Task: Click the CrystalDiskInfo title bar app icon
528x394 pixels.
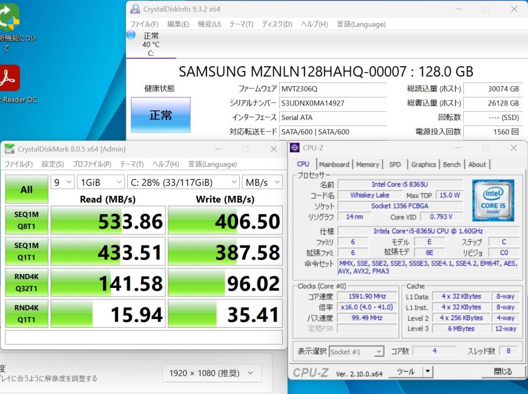Action: click(x=135, y=9)
